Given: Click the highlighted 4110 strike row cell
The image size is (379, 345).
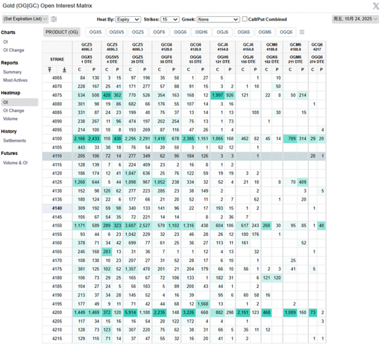Looking at the screenshot, I should pyautogui.click(x=57, y=155).
